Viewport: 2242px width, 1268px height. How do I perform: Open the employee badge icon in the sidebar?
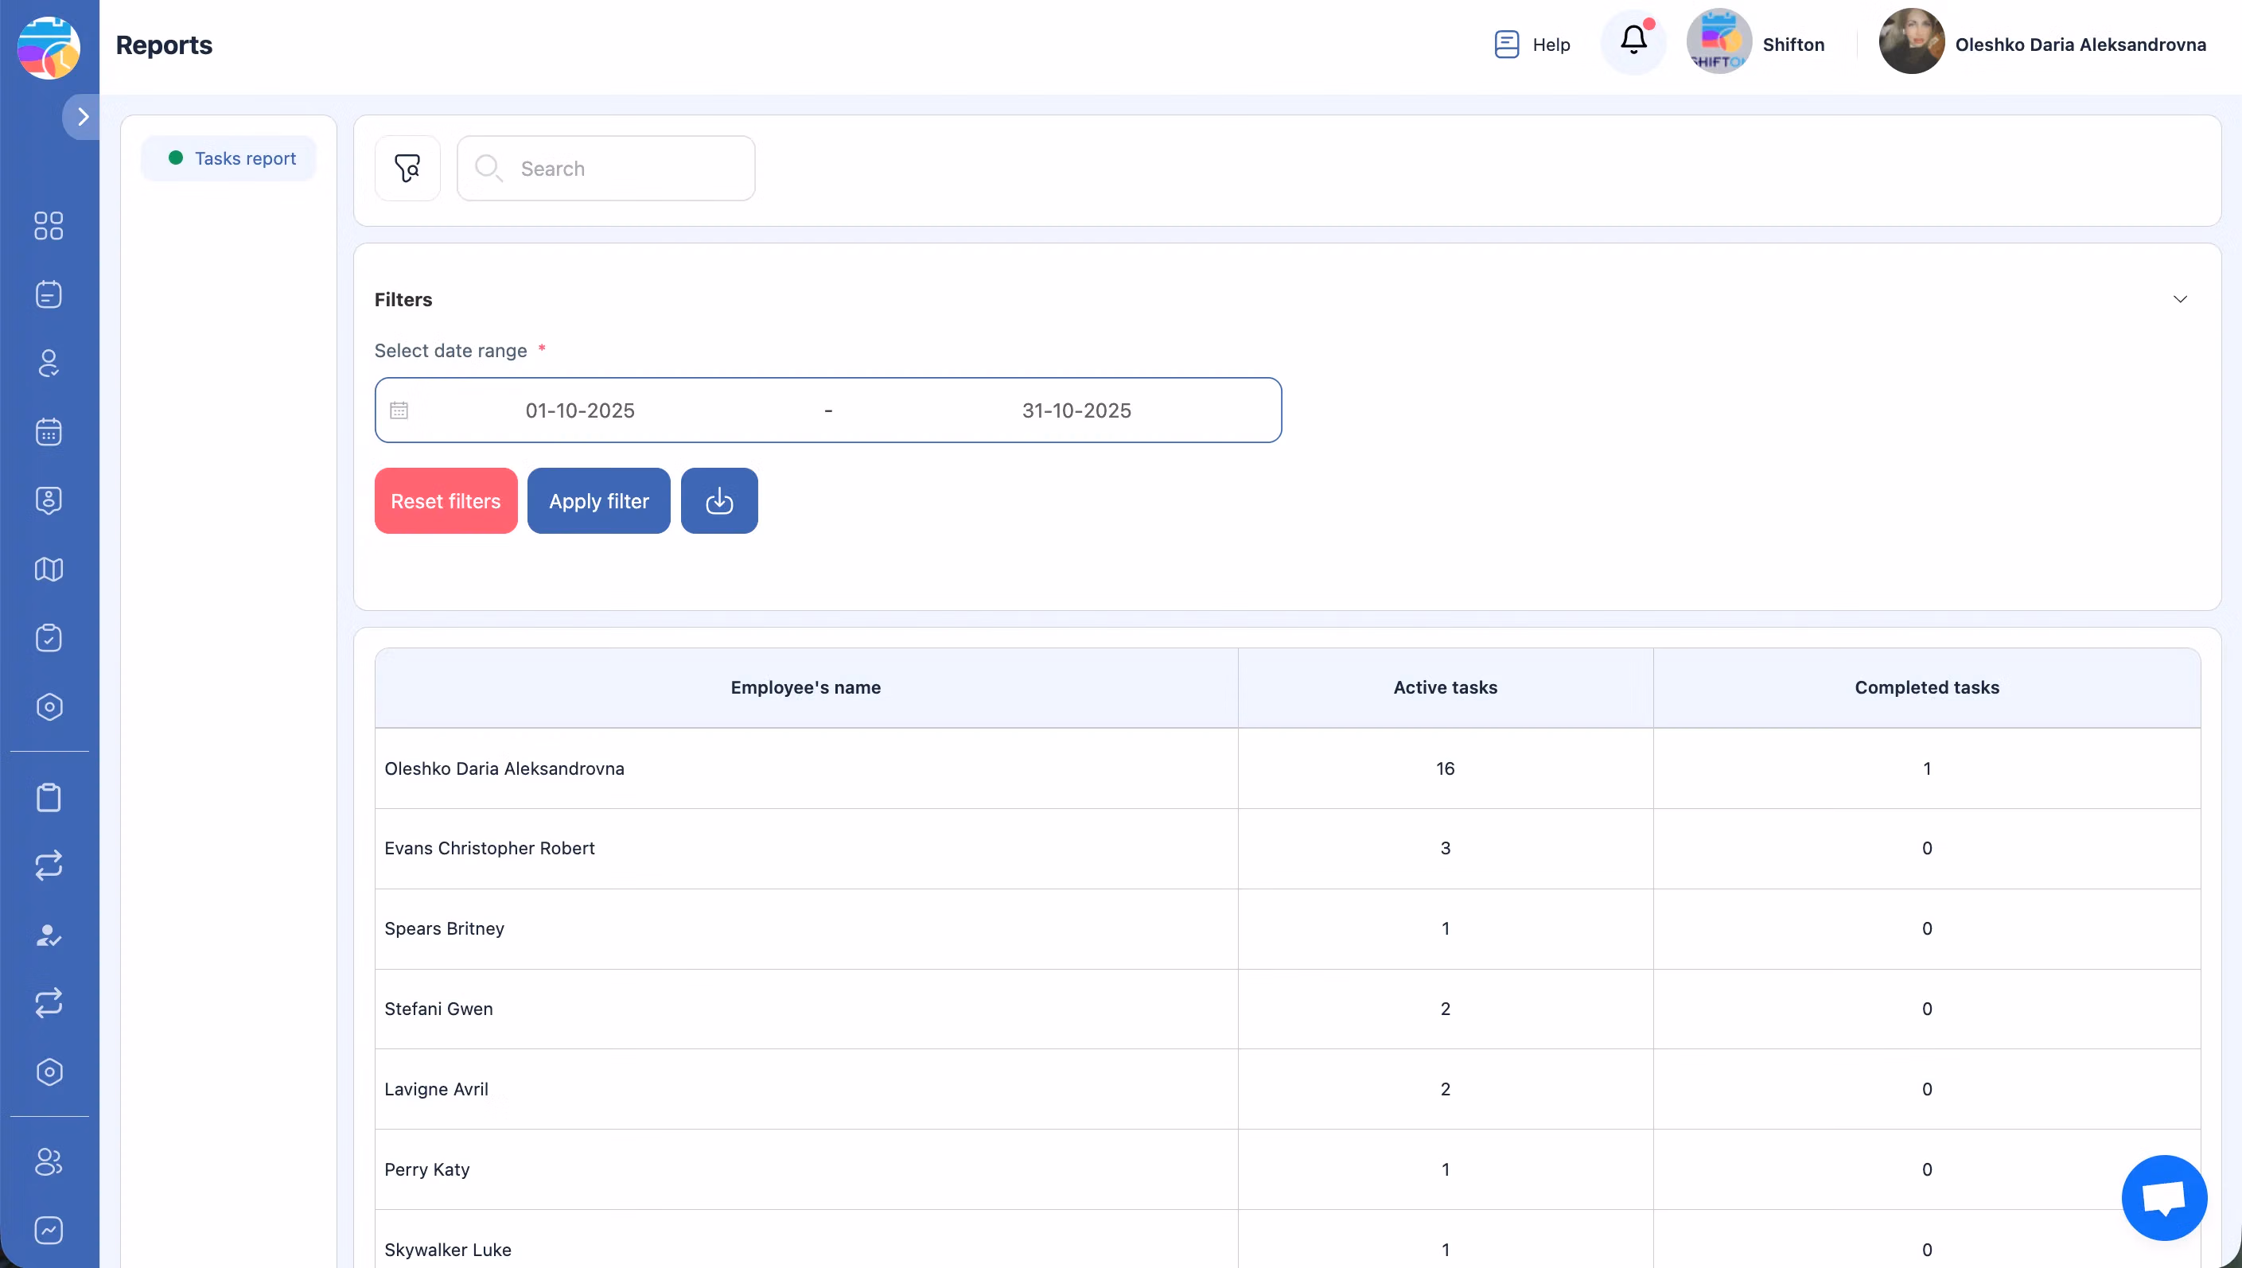pyautogui.click(x=48, y=500)
